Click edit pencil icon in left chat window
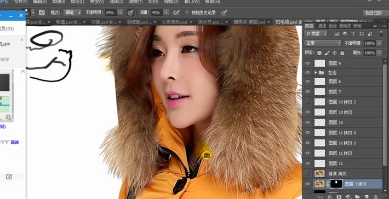The width and height of the screenshot is (389, 199). point(9,177)
